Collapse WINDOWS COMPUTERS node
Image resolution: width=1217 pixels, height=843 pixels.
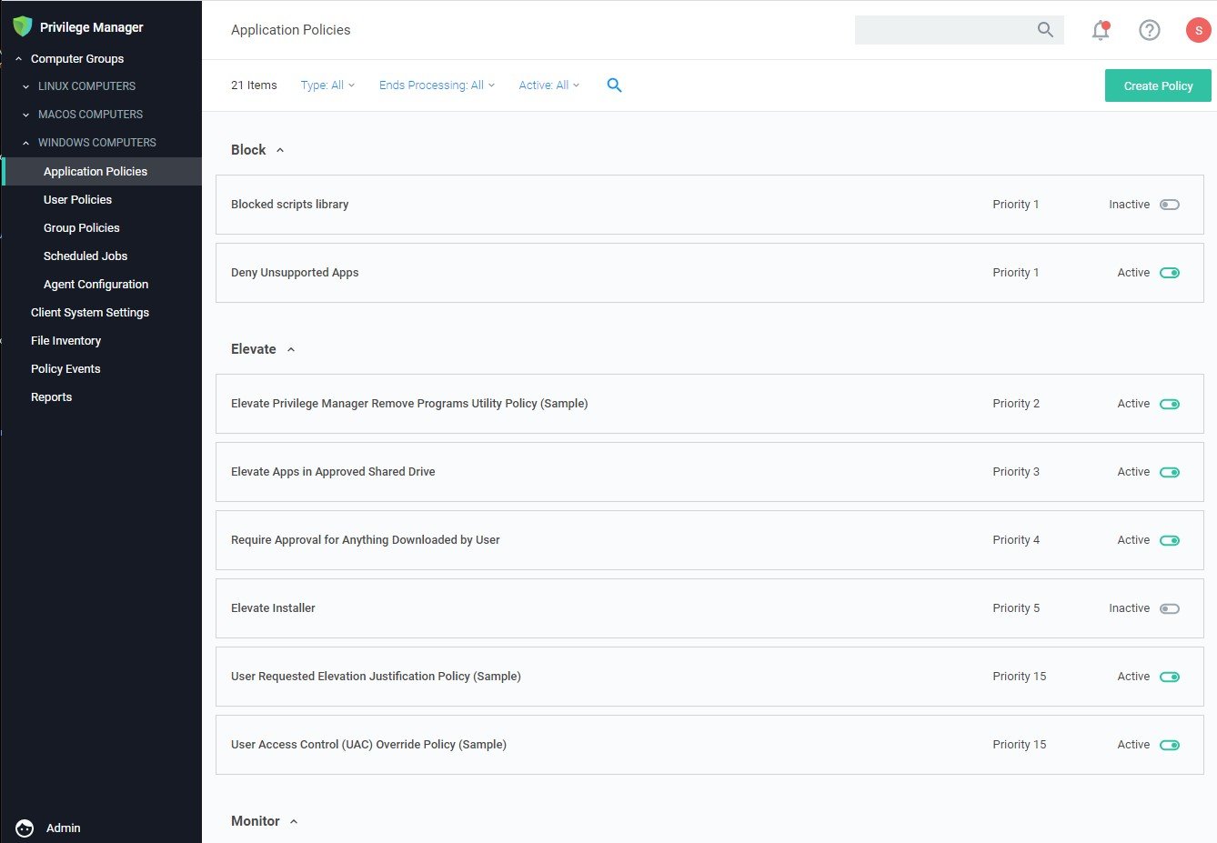tap(25, 143)
